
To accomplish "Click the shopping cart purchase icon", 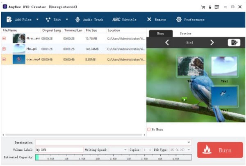I will point(203,7).
